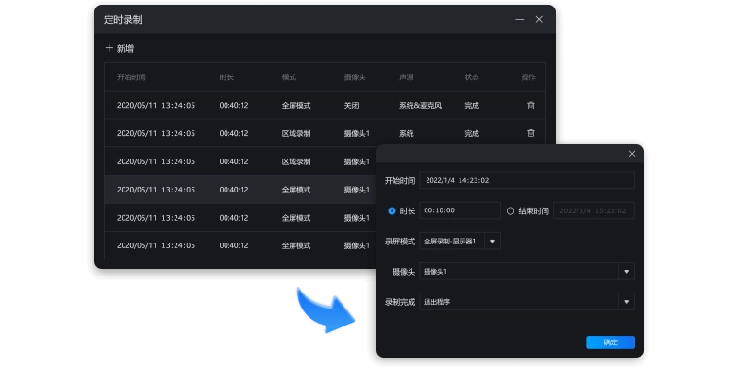736x368 pixels.
Task: Click the 操作 column header
Action: point(528,77)
